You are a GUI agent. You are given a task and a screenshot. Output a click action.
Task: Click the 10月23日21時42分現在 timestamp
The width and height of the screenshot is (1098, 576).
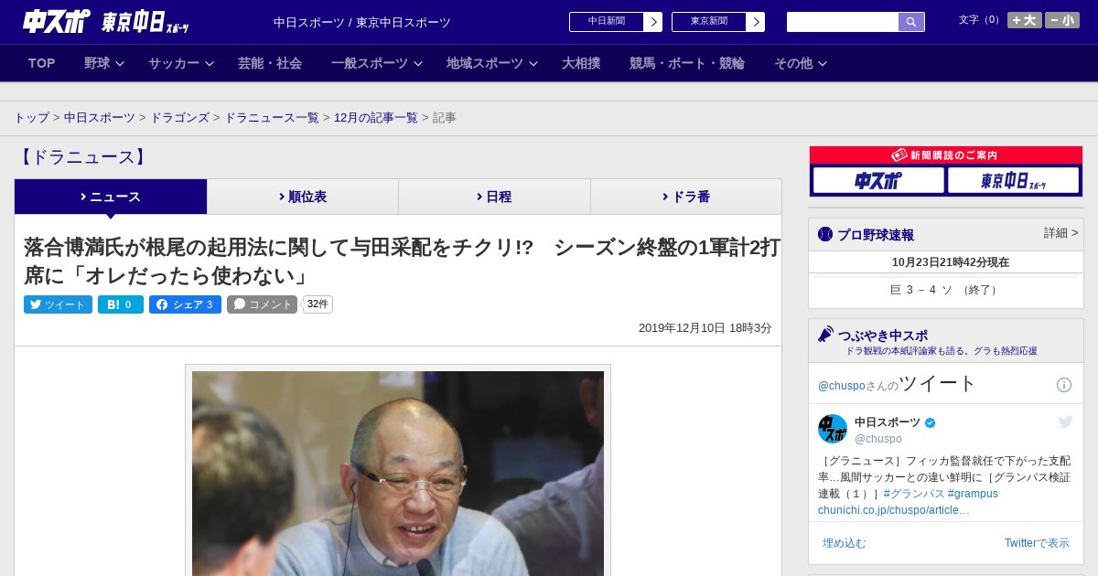951,262
